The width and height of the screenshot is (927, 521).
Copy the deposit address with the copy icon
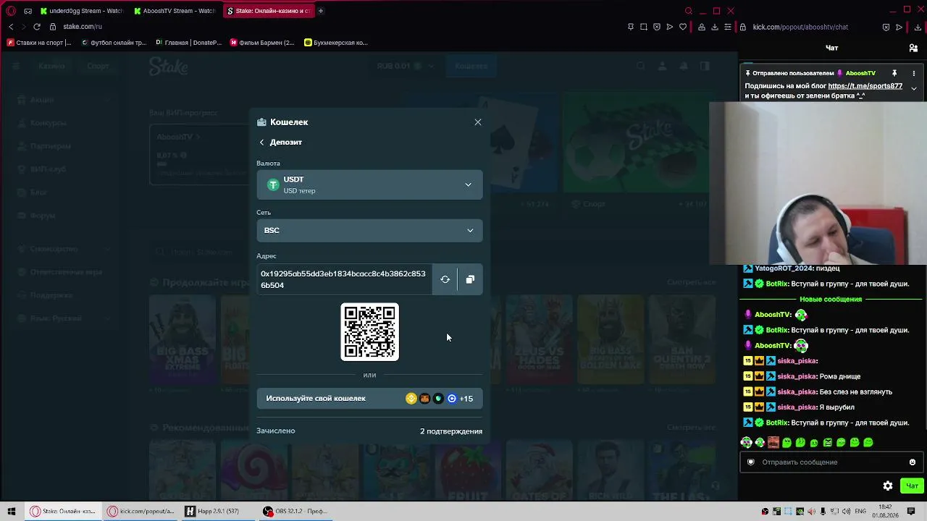(470, 279)
